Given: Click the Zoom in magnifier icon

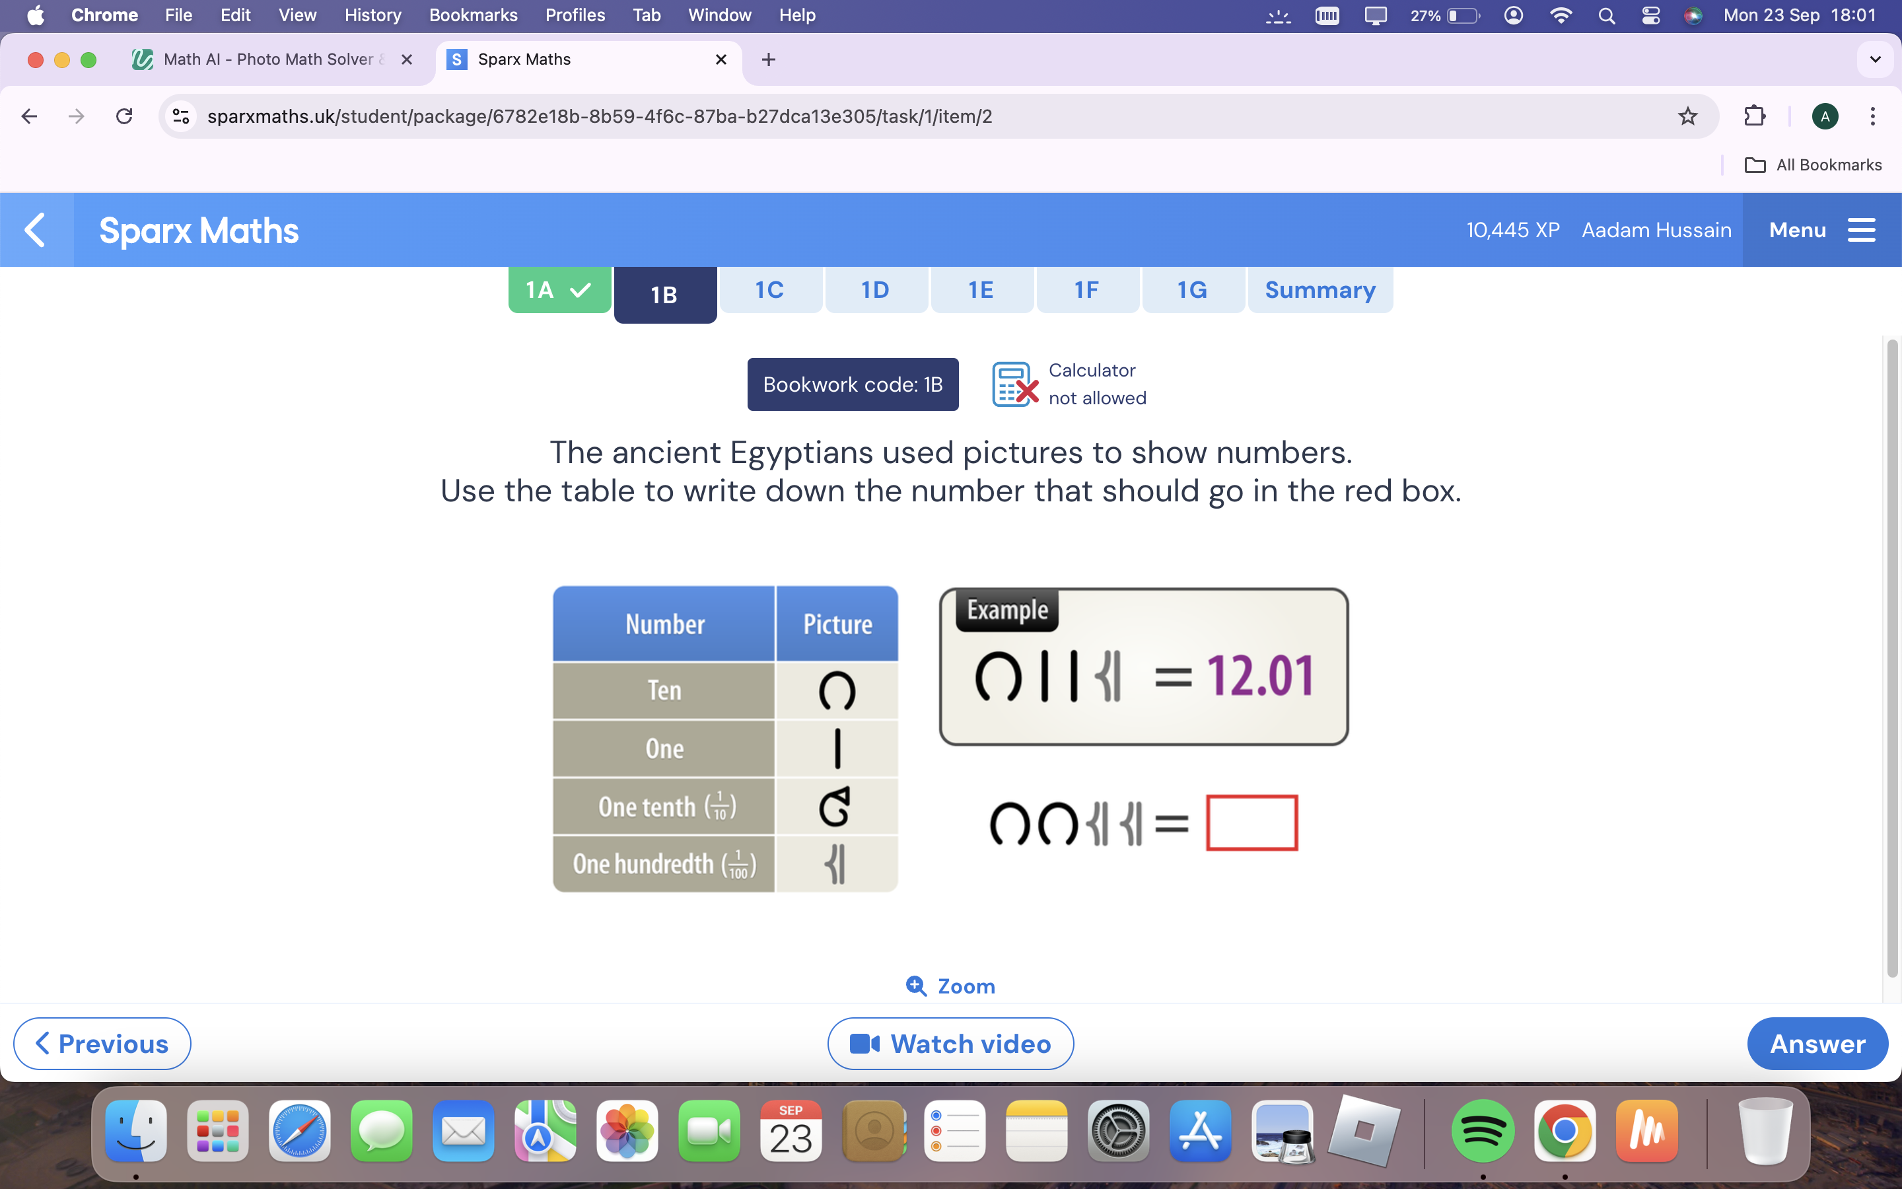Looking at the screenshot, I should [x=912, y=984].
